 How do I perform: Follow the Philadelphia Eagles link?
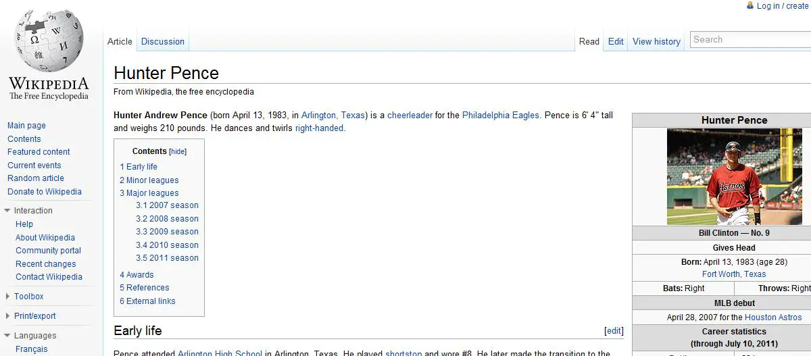500,116
